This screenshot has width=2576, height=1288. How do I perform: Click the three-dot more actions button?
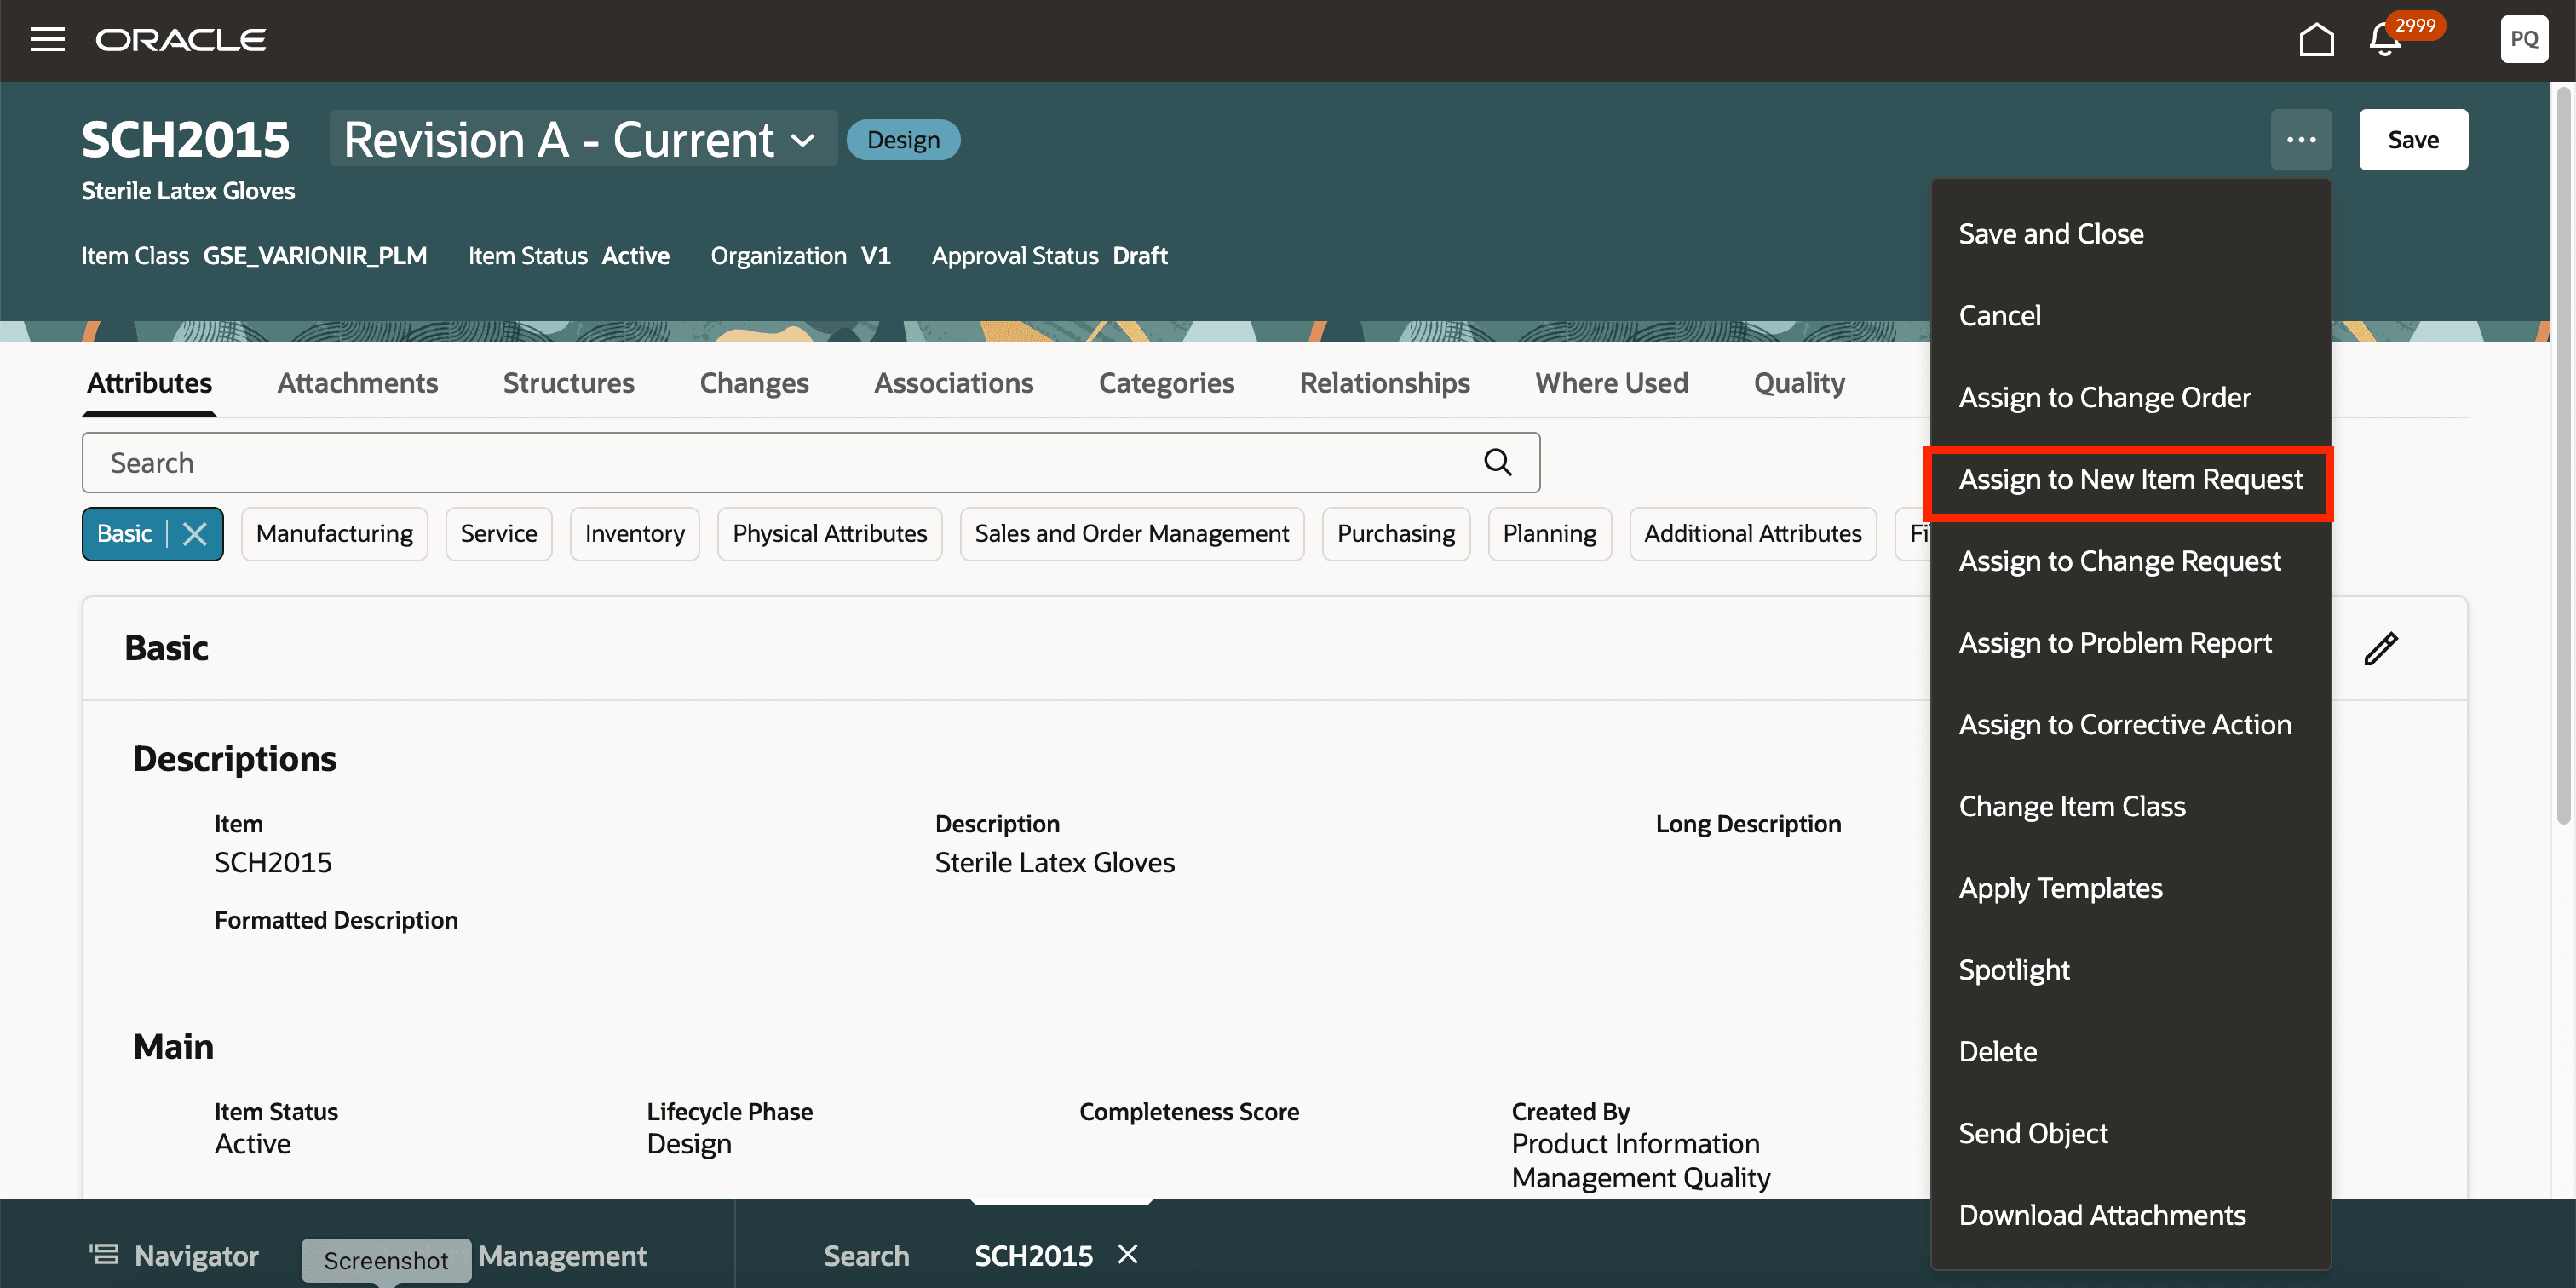point(2301,140)
